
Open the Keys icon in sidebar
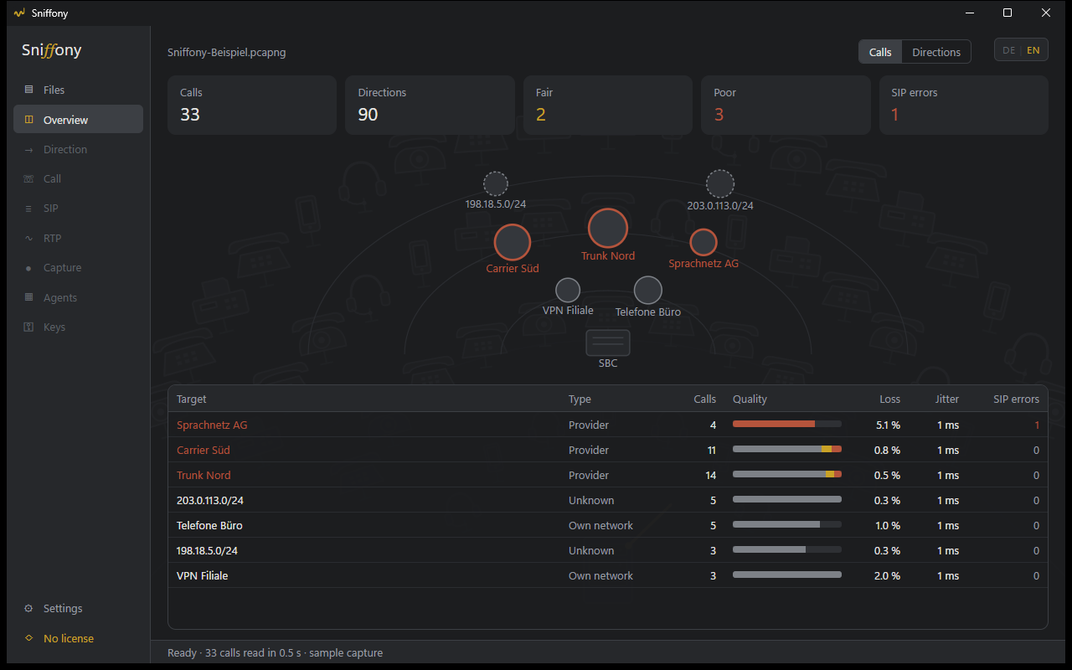point(28,327)
